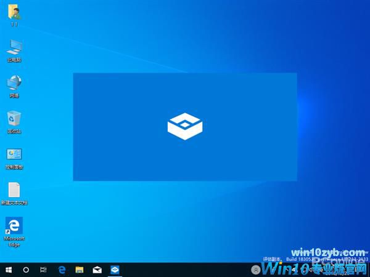Select the Network globe desktop icon
This screenshot has width=370, height=277.
pos(14,82)
